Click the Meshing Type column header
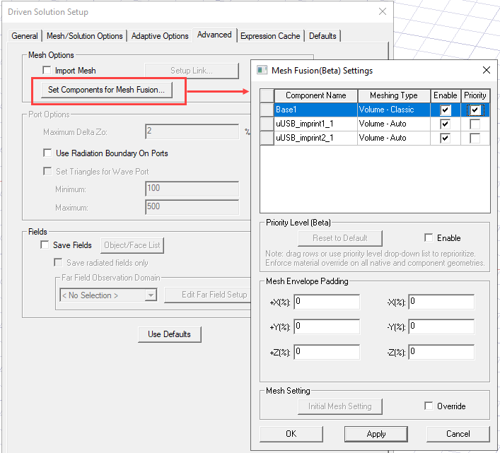500x453 pixels. [x=394, y=95]
